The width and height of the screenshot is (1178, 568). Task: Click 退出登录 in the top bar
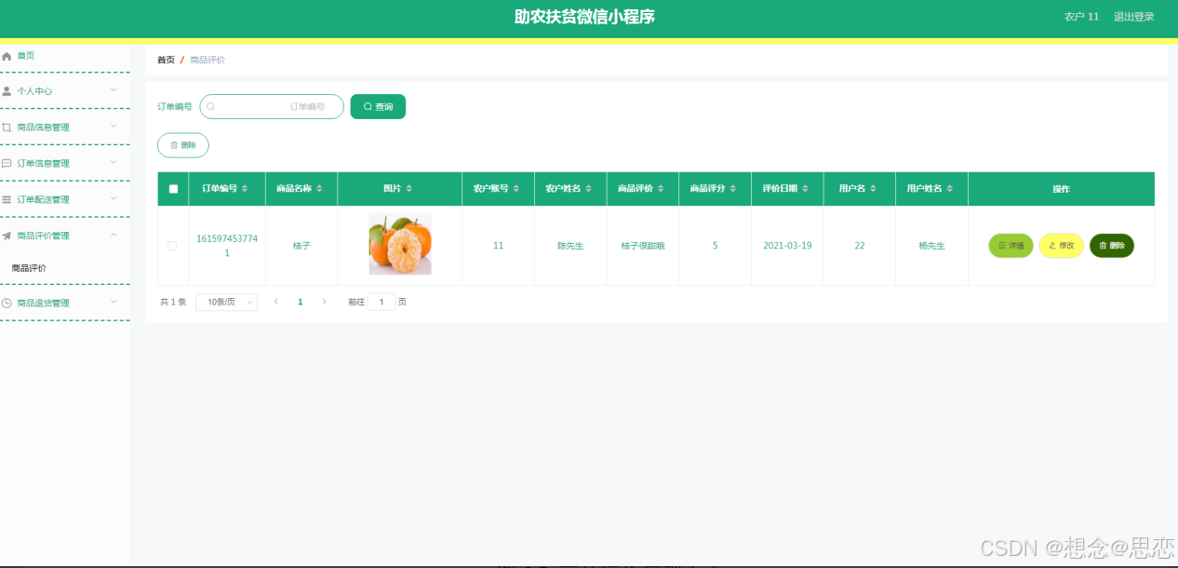(x=1134, y=17)
